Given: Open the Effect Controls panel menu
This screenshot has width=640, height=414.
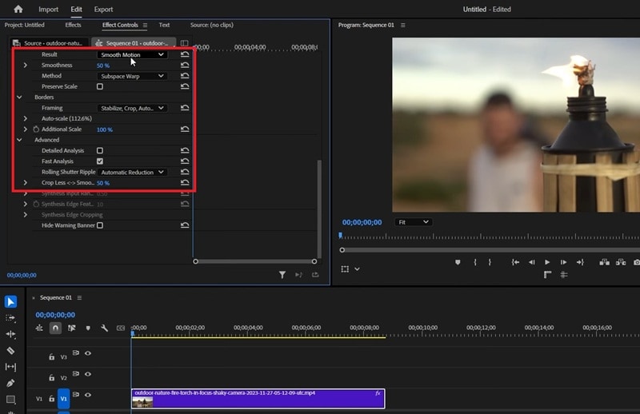Looking at the screenshot, I should 145,26.
